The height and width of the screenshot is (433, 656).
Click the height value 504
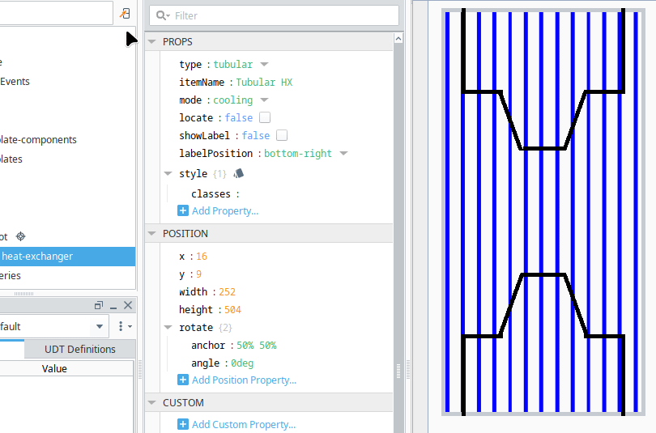point(232,310)
